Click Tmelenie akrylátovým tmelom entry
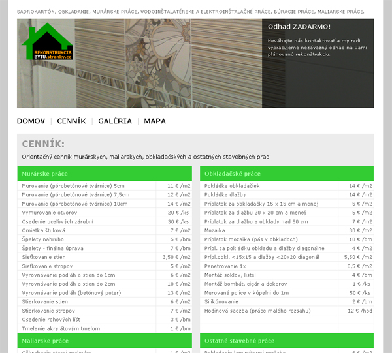Viewport: 392px width, 353px height. click(105, 329)
